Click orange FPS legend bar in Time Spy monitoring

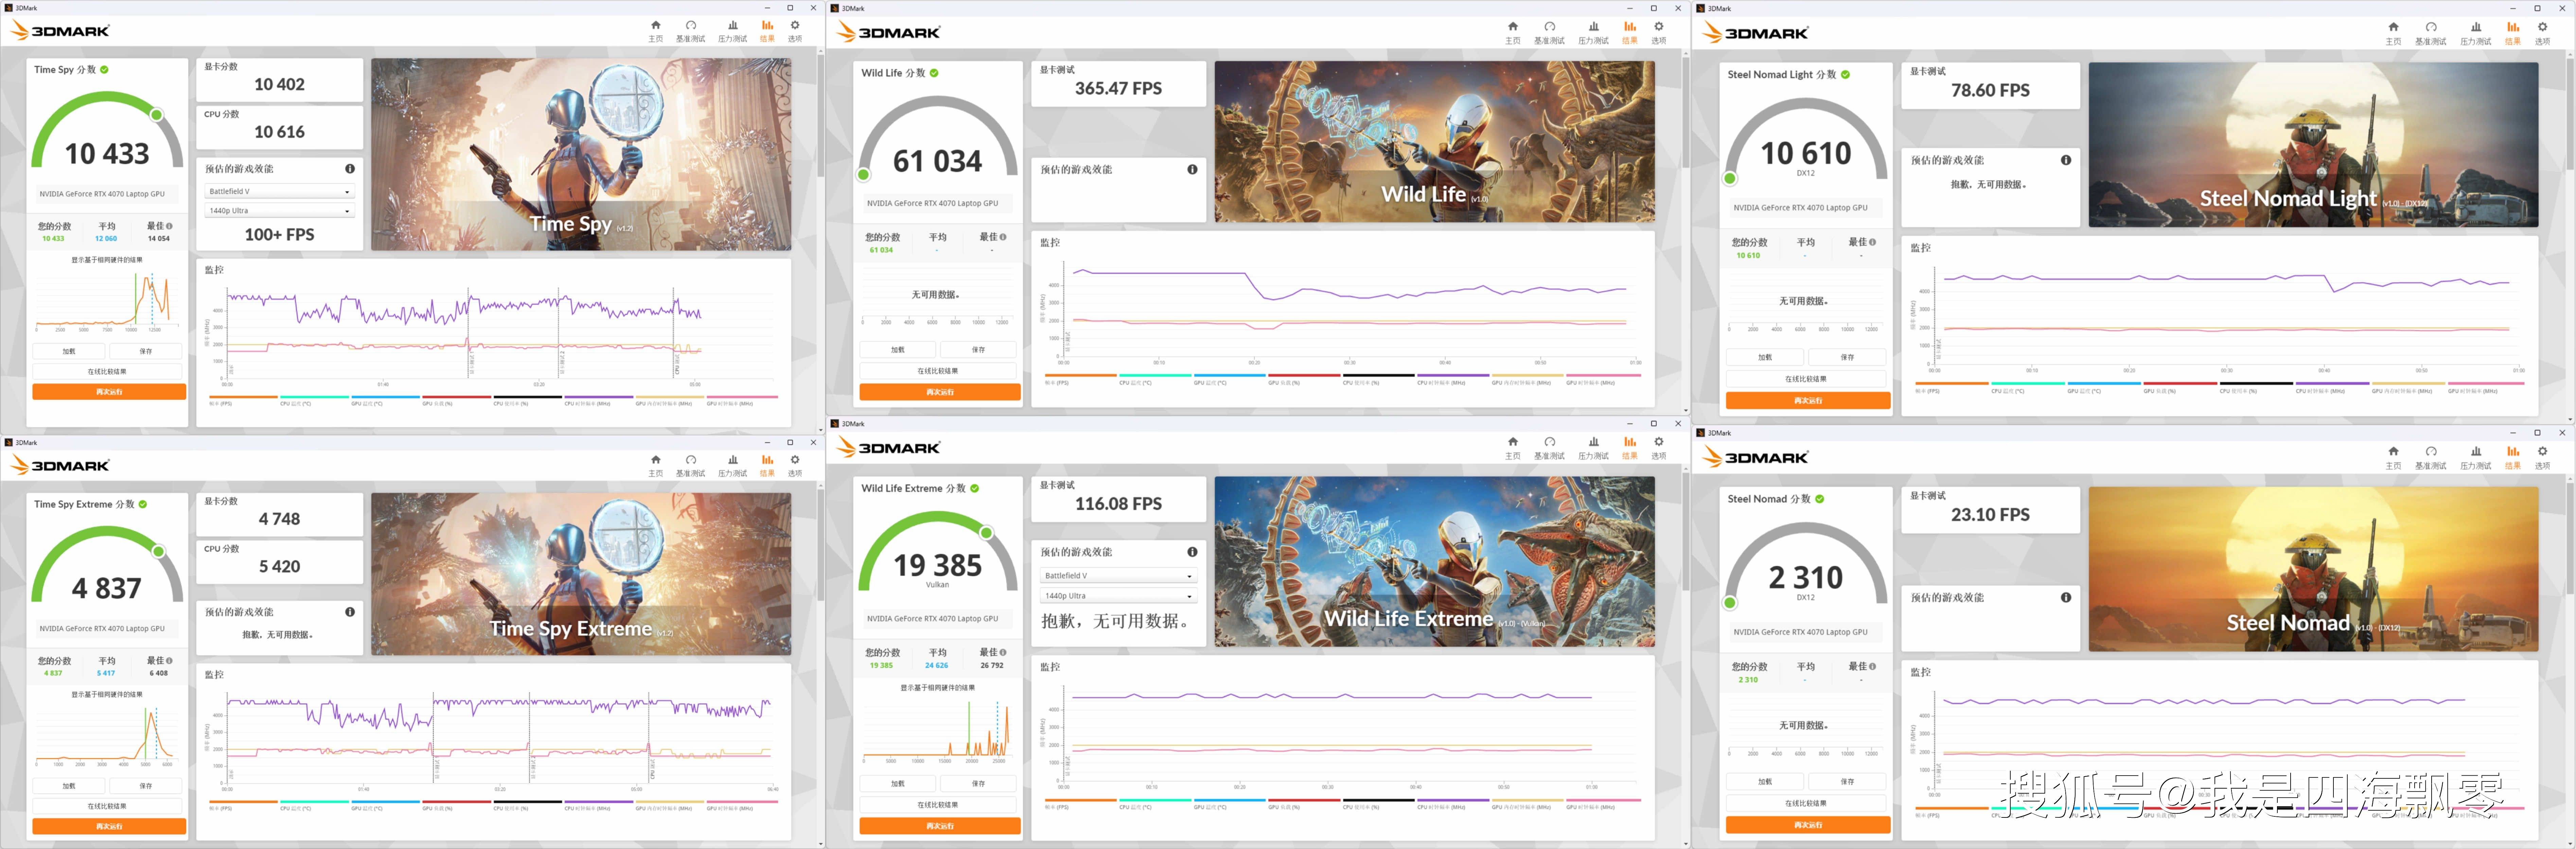coord(243,397)
